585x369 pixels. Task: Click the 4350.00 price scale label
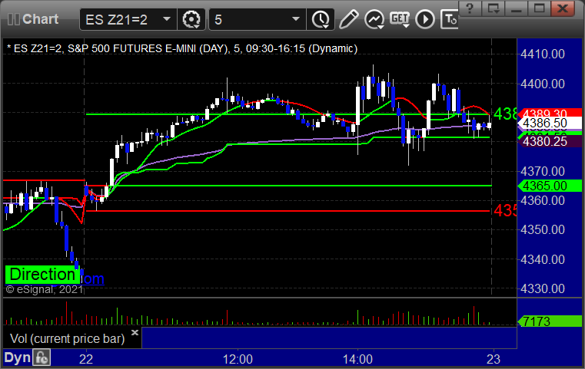[x=543, y=229]
